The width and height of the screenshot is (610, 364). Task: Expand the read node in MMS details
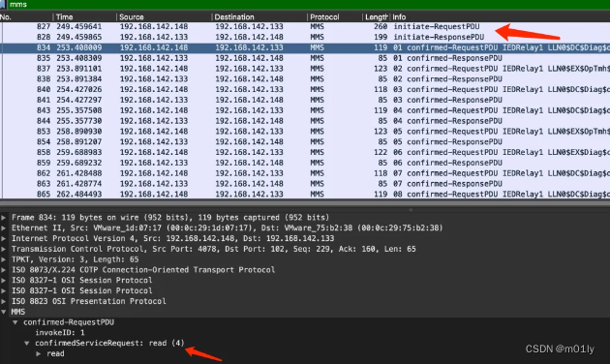coord(39,354)
